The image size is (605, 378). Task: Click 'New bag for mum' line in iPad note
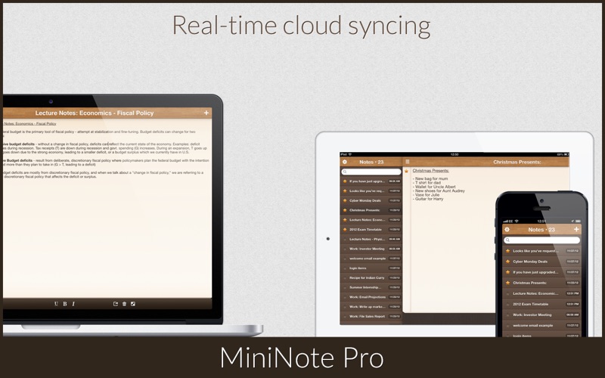pos(430,178)
